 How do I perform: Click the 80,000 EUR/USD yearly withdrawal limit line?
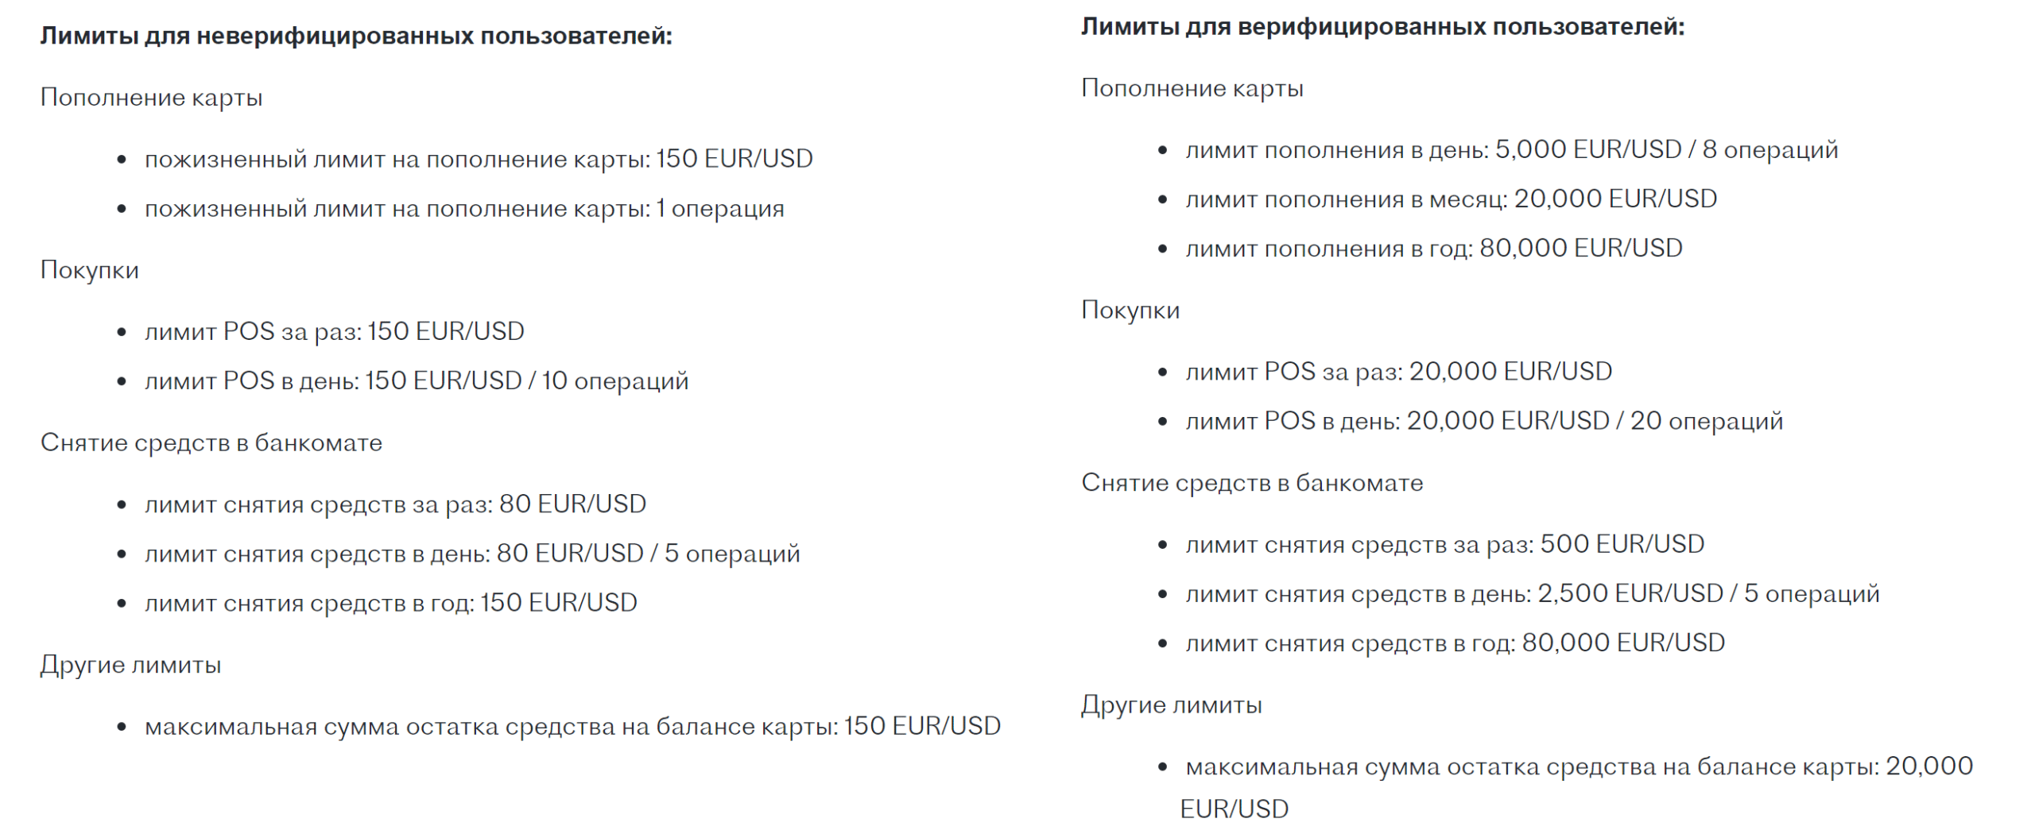pyautogui.click(x=1456, y=643)
